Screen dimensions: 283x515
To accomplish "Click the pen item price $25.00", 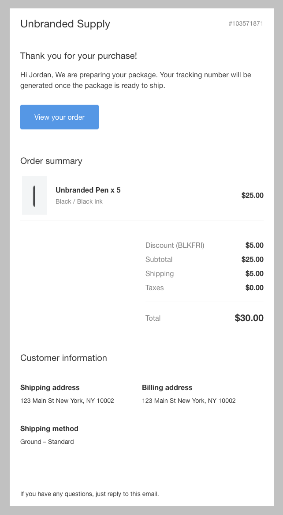I will [253, 195].
